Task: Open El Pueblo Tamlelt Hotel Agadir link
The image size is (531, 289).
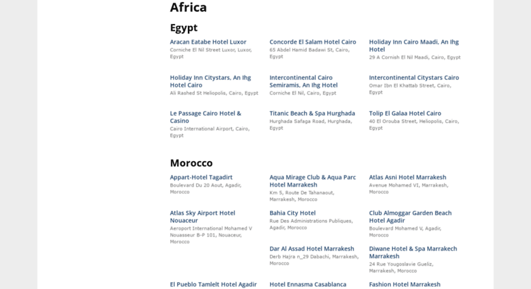Action: (213, 284)
